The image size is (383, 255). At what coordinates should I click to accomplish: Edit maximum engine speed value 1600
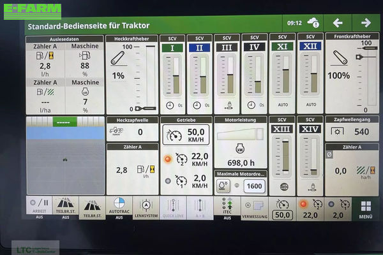pos(254,186)
